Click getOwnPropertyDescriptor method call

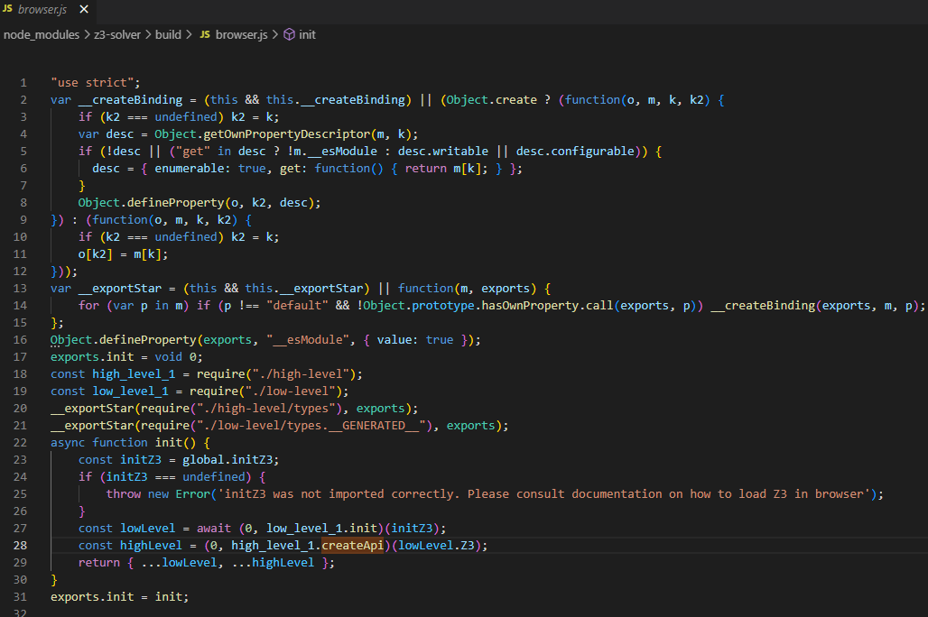287,134
